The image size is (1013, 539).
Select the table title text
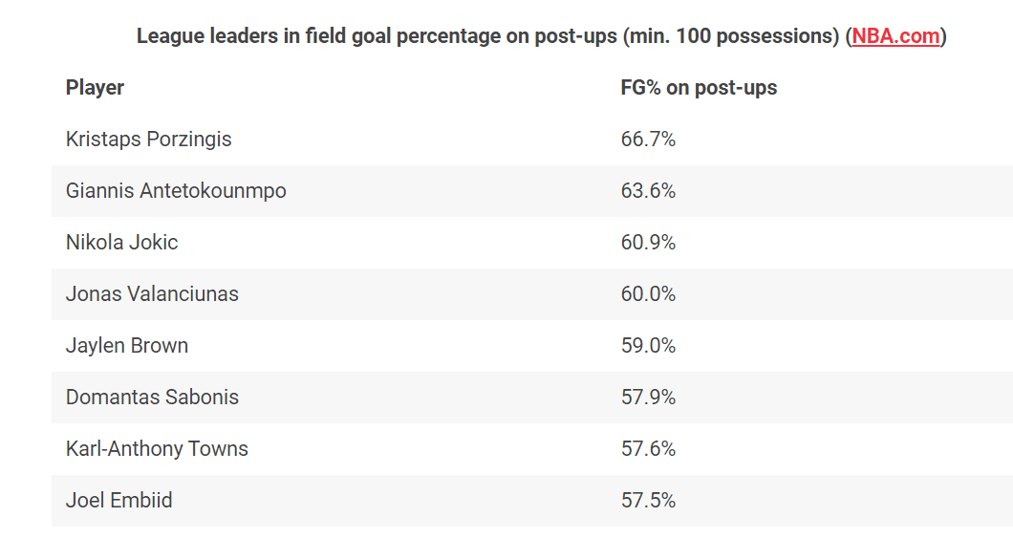tap(489, 36)
